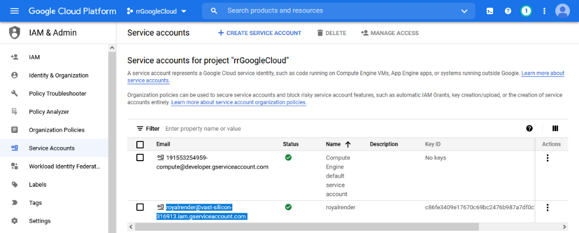Screen dimensions: 579x233
Task: Click the Policy Analyzer document icon
Action: (x=14, y=111)
